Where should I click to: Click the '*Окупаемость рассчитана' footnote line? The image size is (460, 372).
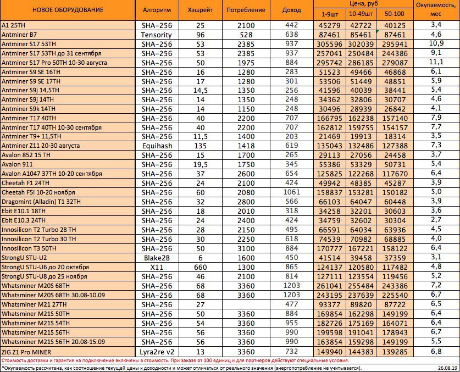181,368
